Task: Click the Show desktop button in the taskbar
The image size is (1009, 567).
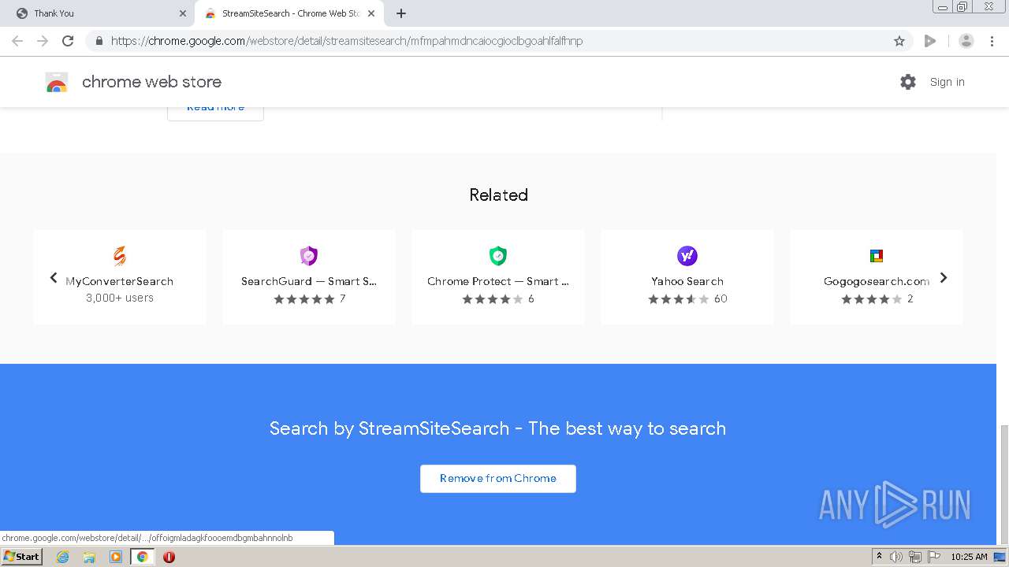Action: (1000, 557)
